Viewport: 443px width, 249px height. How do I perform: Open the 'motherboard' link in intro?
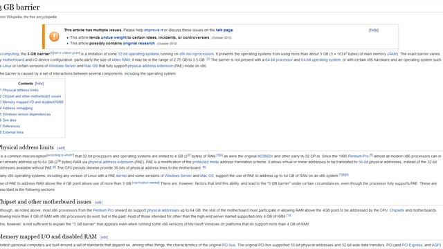(13, 60)
